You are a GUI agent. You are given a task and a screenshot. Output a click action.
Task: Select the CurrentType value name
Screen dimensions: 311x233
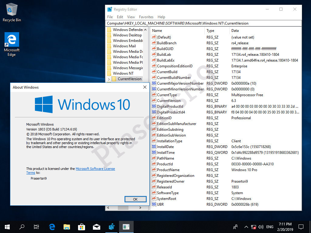(x=167, y=95)
